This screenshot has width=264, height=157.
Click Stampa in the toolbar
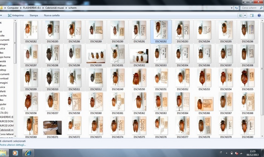coord(34,15)
